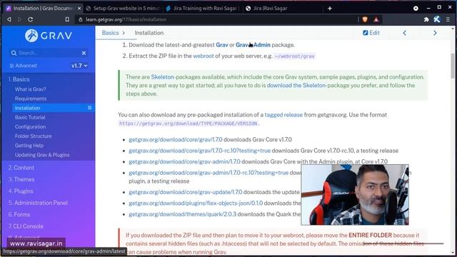Reload the page with refresh icon

30,19
